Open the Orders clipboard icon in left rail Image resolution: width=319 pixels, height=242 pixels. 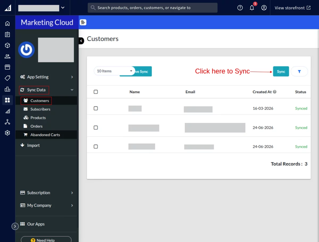[7, 34]
